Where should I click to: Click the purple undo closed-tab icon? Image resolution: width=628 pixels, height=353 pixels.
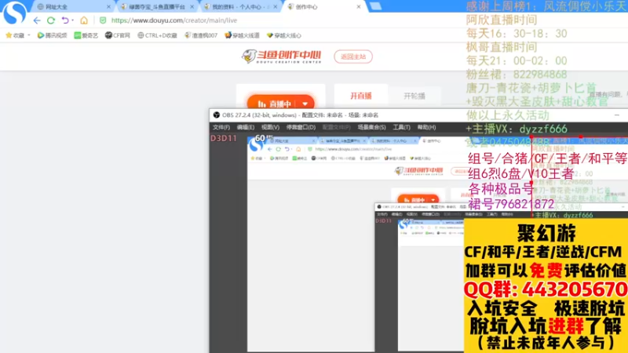click(65, 20)
